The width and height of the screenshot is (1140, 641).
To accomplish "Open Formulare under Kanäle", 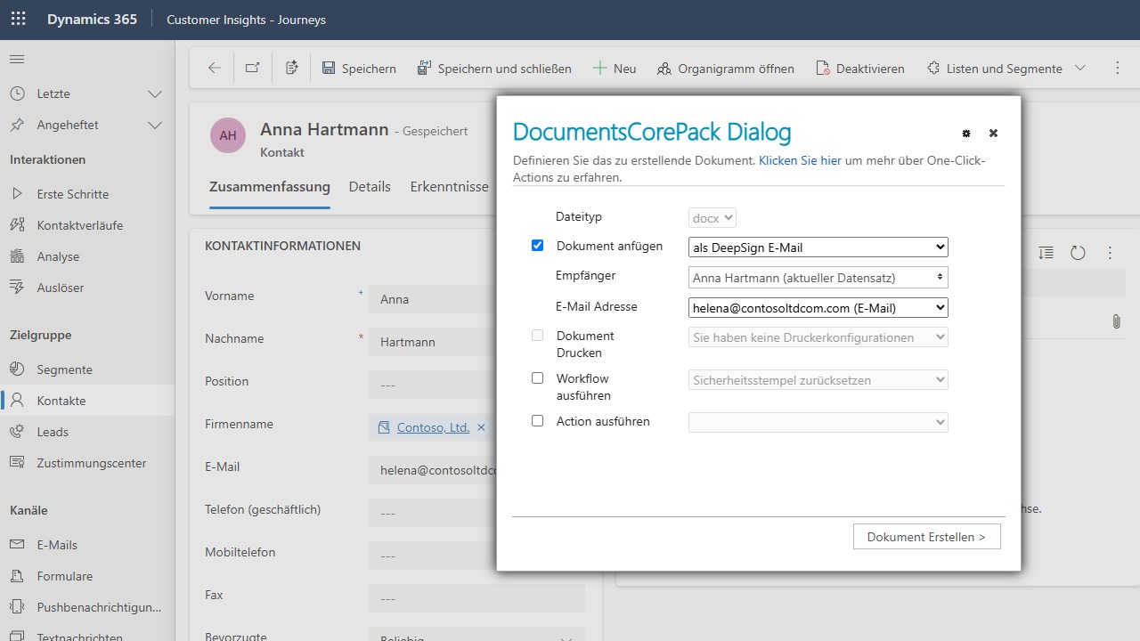I will pyautogui.click(x=87, y=576).
